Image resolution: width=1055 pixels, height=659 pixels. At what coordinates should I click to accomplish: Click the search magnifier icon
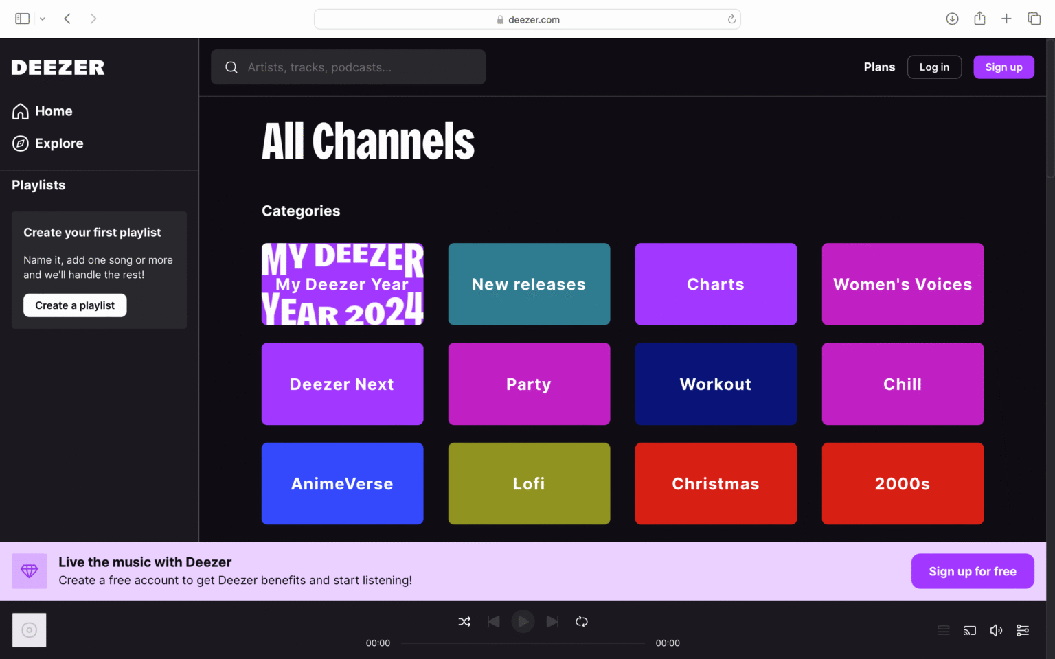[231, 67]
